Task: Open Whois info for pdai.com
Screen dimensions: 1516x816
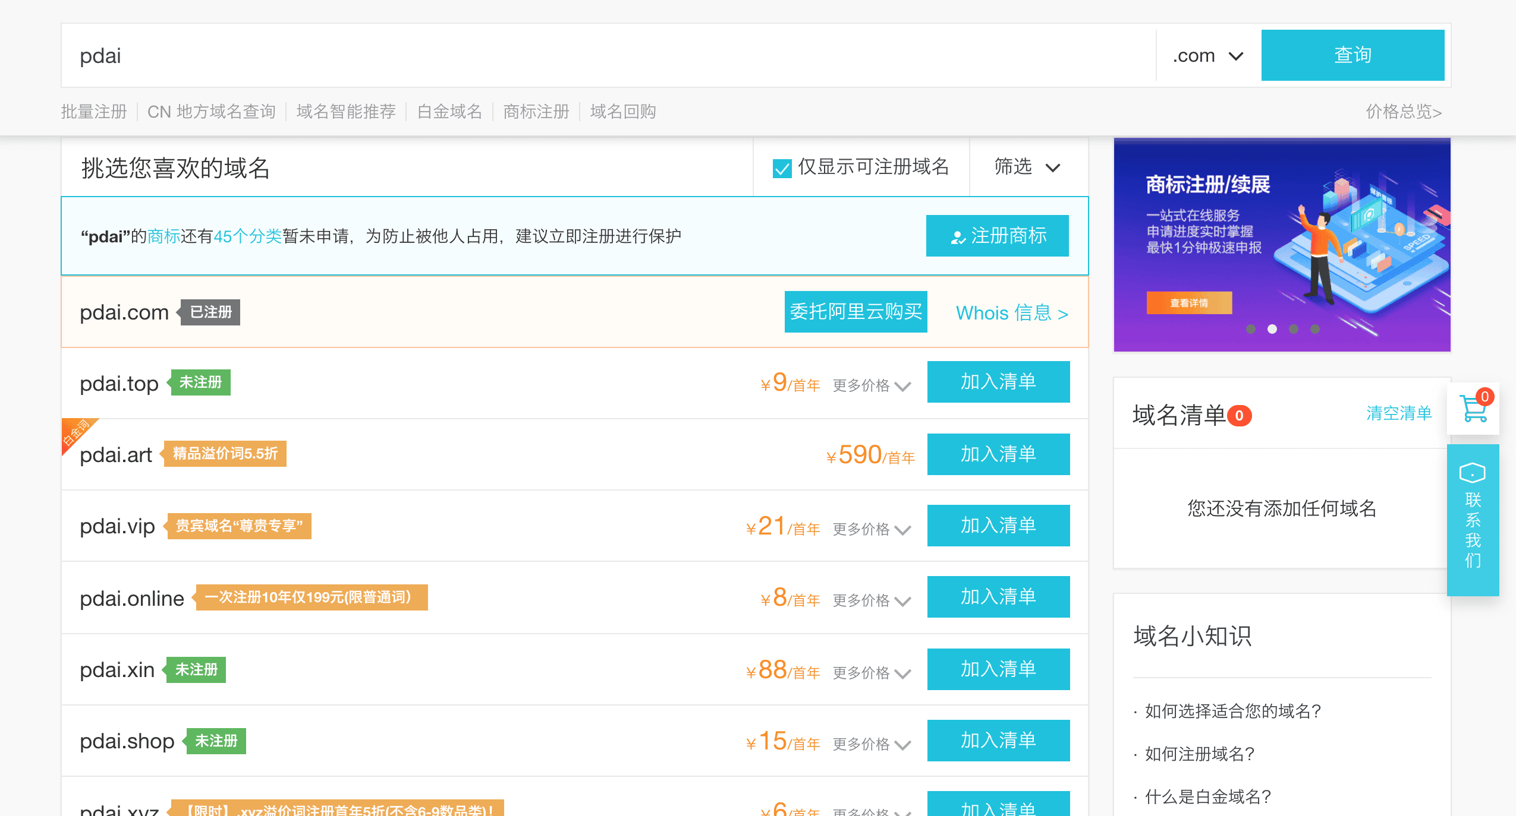Action: pyautogui.click(x=1011, y=313)
